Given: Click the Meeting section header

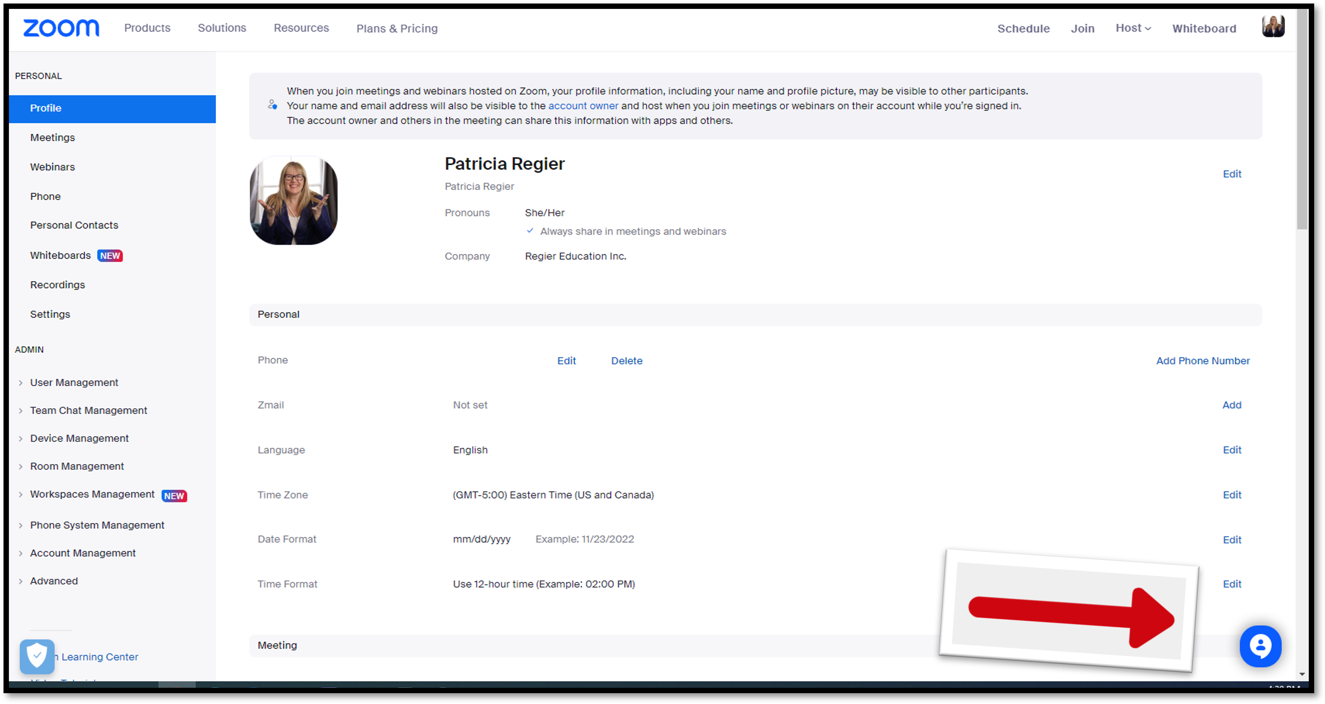Looking at the screenshot, I should pyautogui.click(x=755, y=645).
